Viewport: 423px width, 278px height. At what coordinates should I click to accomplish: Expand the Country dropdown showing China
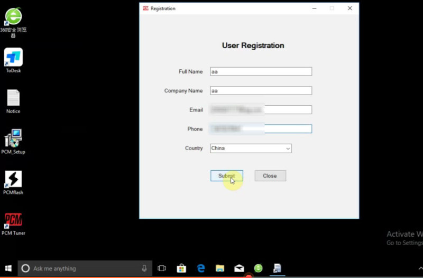251,149
